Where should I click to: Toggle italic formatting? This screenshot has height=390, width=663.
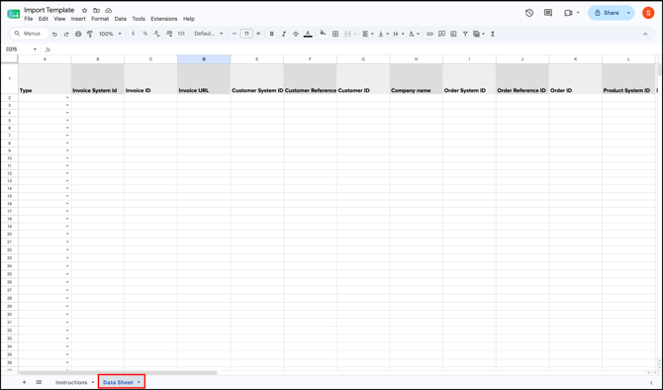pyautogui.click(x=284, y=34)
